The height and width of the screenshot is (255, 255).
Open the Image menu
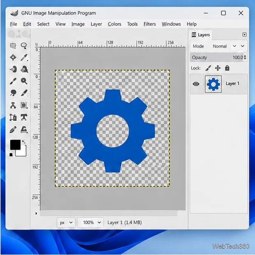(78, 24)
